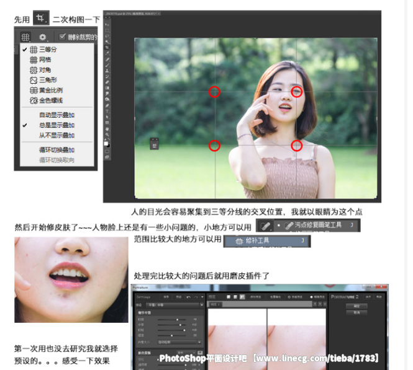Adjust the Portraiture slider with value +12

coord(180,325)
